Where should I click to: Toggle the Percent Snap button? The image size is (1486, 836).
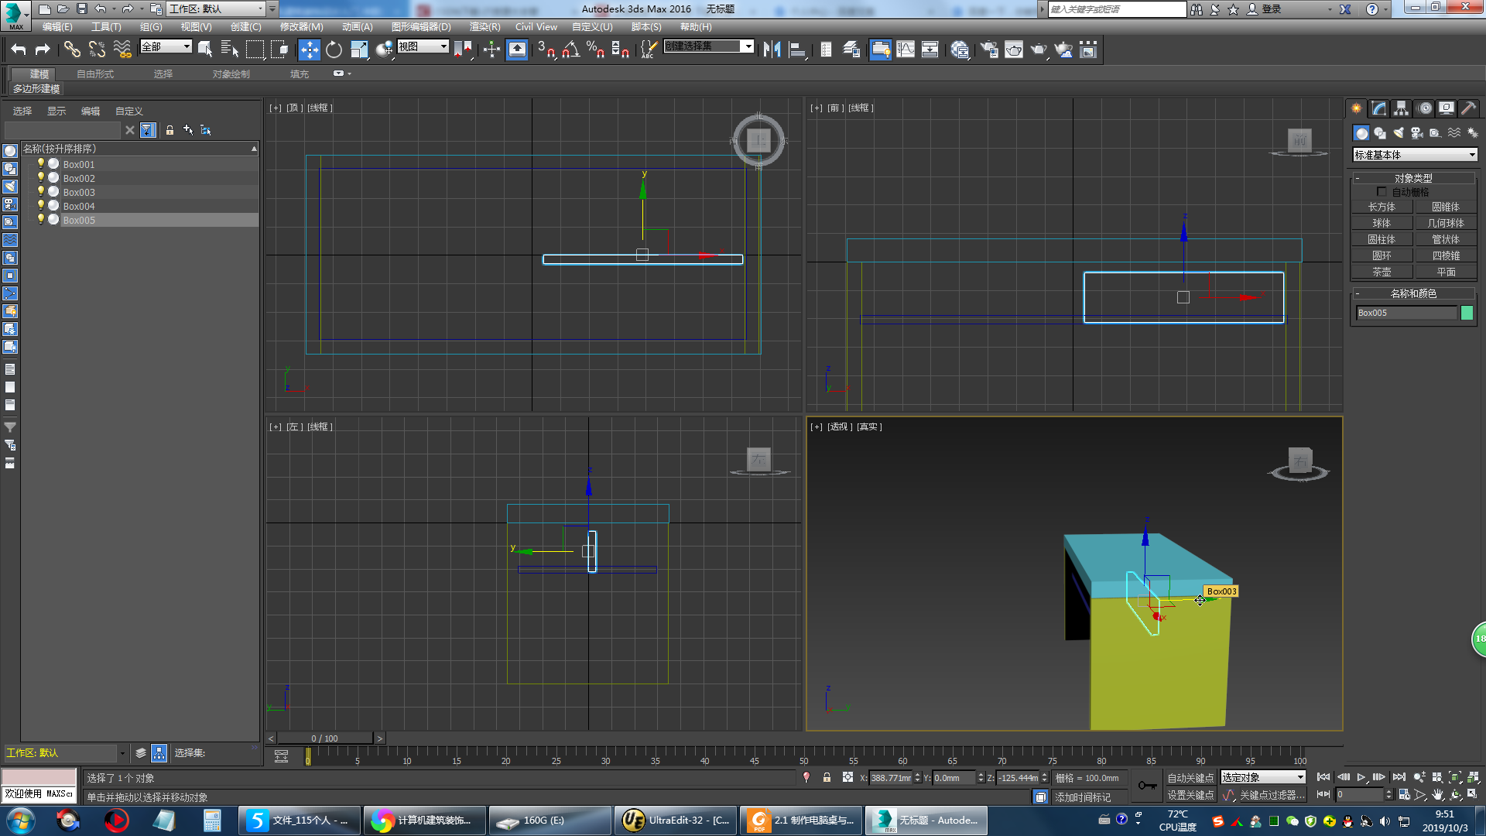click(x=595, y=50)
